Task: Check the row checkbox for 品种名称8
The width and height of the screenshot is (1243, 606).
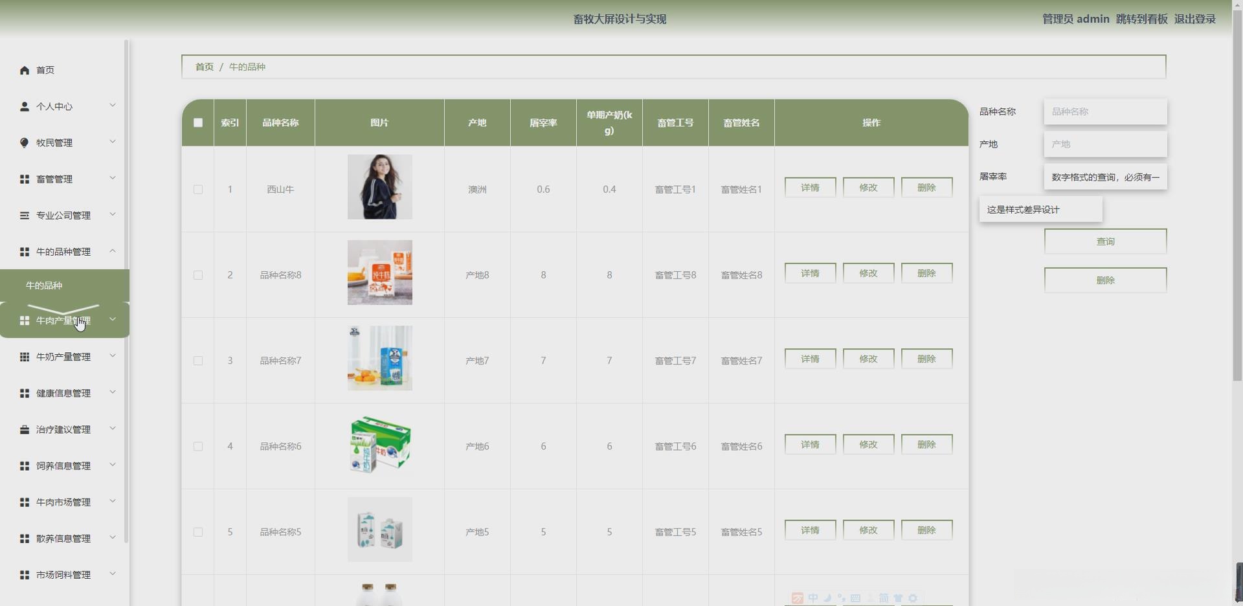Action: tap(198, 275)
